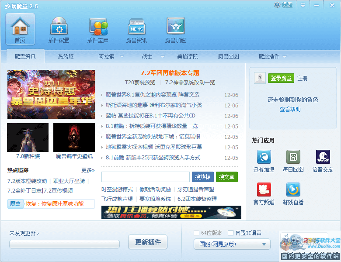The image size is (341, 262).
Task: Launch 语音交友 app icon
Action: [323, 157]
